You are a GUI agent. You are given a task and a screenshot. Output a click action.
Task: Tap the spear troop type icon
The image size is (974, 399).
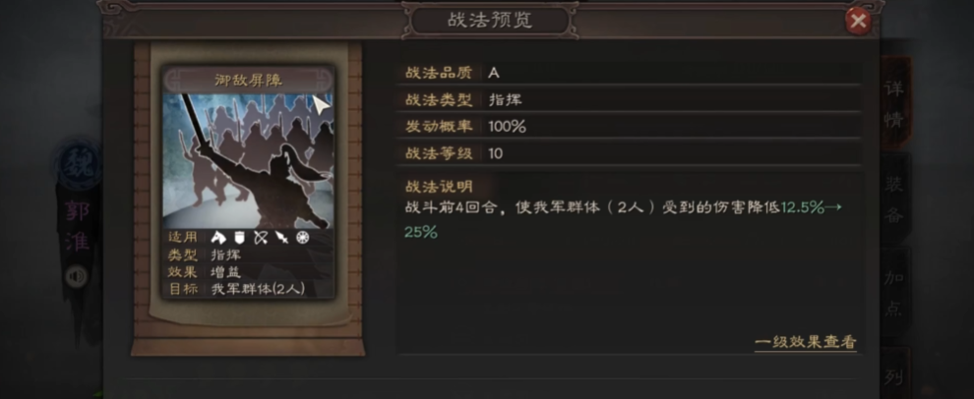click(281, 237)
